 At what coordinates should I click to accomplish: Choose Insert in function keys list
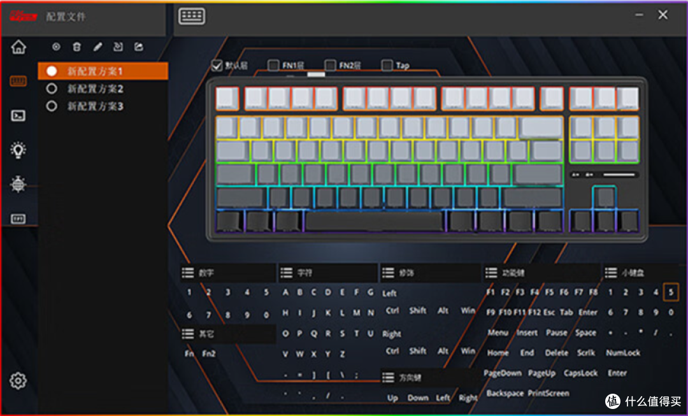click(527, 333)
